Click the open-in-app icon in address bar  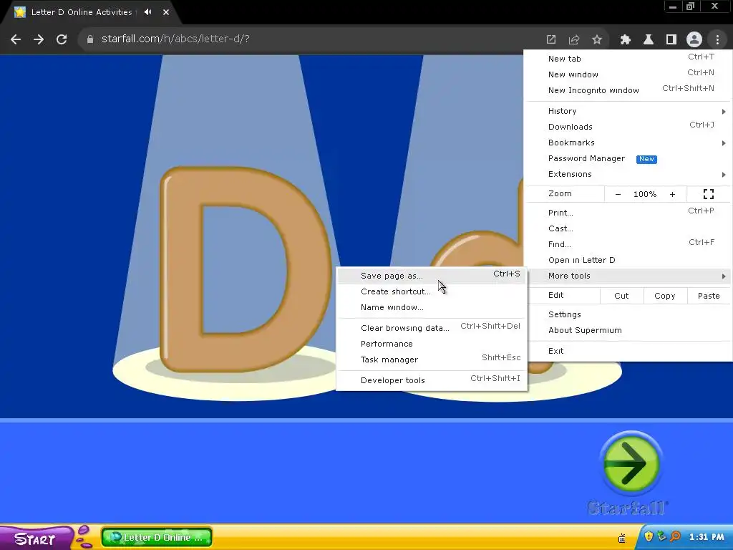point(551,40)
